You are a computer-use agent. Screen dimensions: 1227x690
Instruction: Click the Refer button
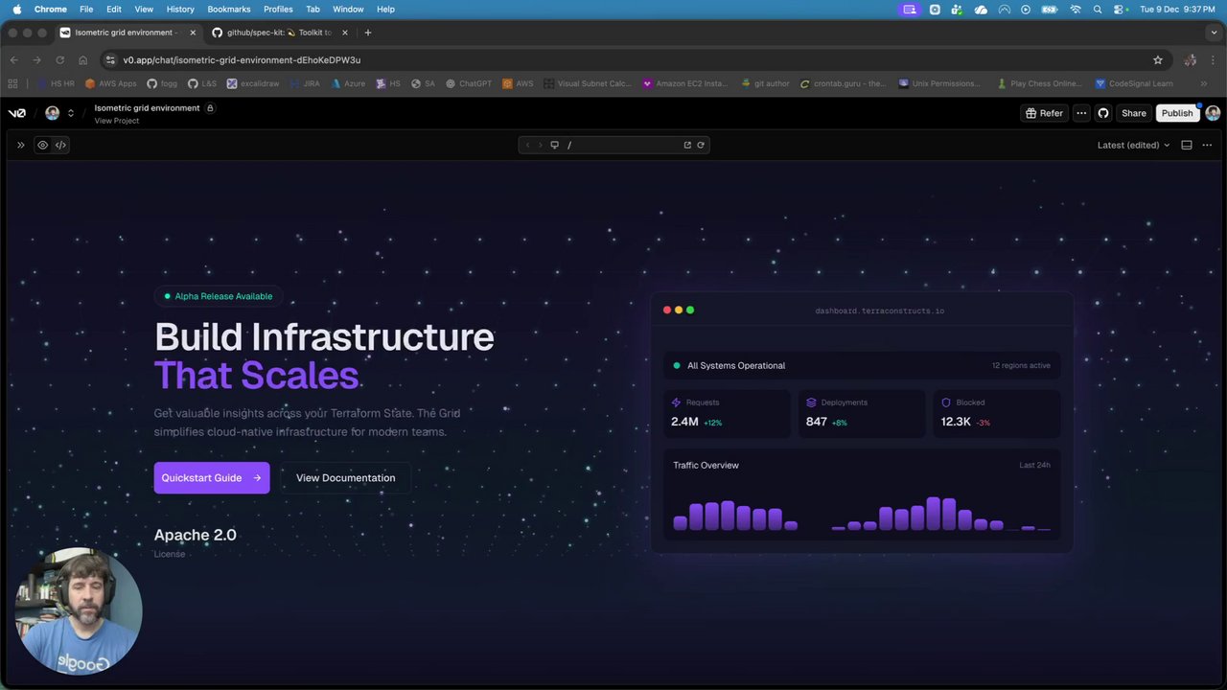(1044, 113)
